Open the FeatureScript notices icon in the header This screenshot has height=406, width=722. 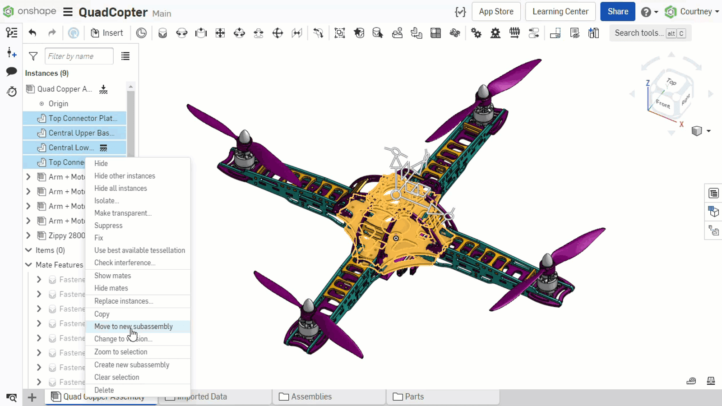tap(460, 12)
